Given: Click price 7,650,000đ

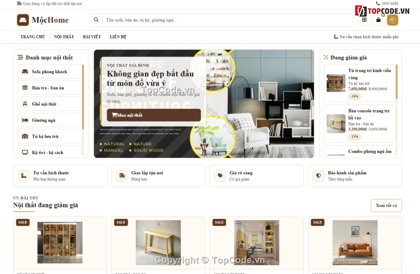Looking at the screenshot, I should pos(357,89).
